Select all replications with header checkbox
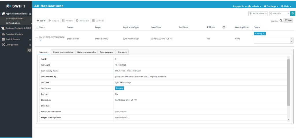This screenshot has height=138, width=296. (x=37, y=27)
